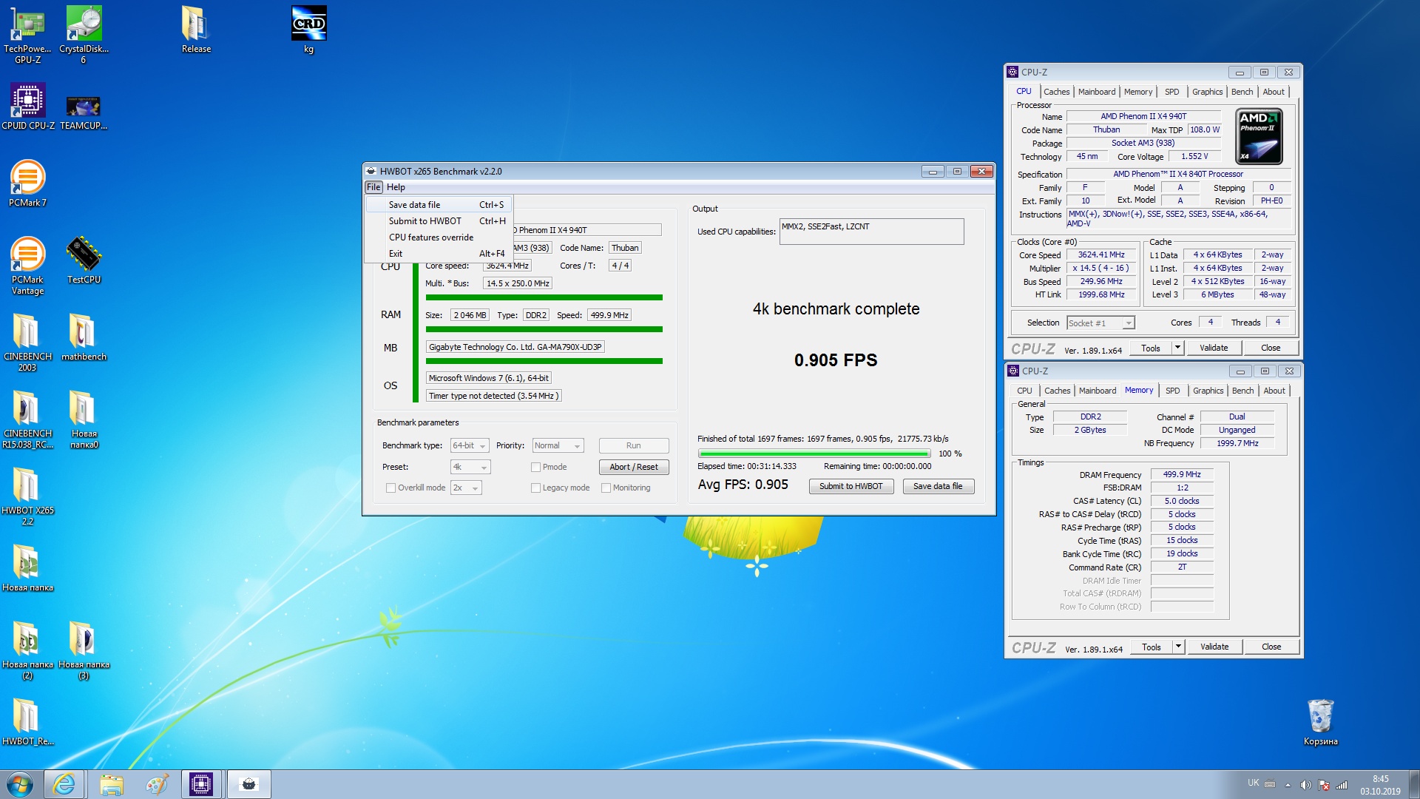Launch Internet Explorer from taskbar
Screen dimensions: 1420x799
pyautogui.click(x=64, y=784)
